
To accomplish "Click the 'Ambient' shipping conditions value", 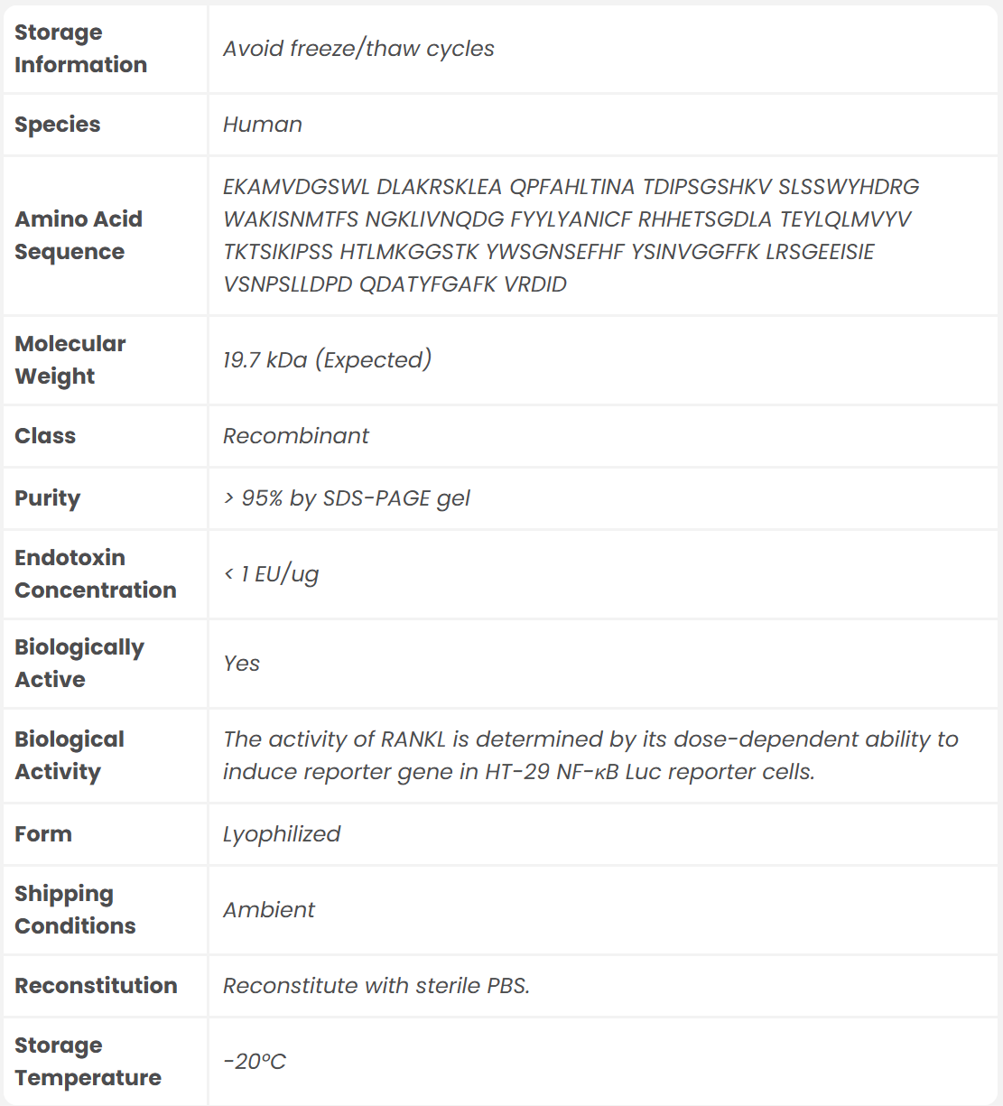I will (269, 910).
